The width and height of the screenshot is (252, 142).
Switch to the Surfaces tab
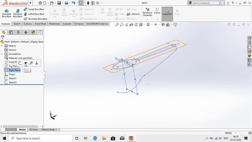[28, 24]
